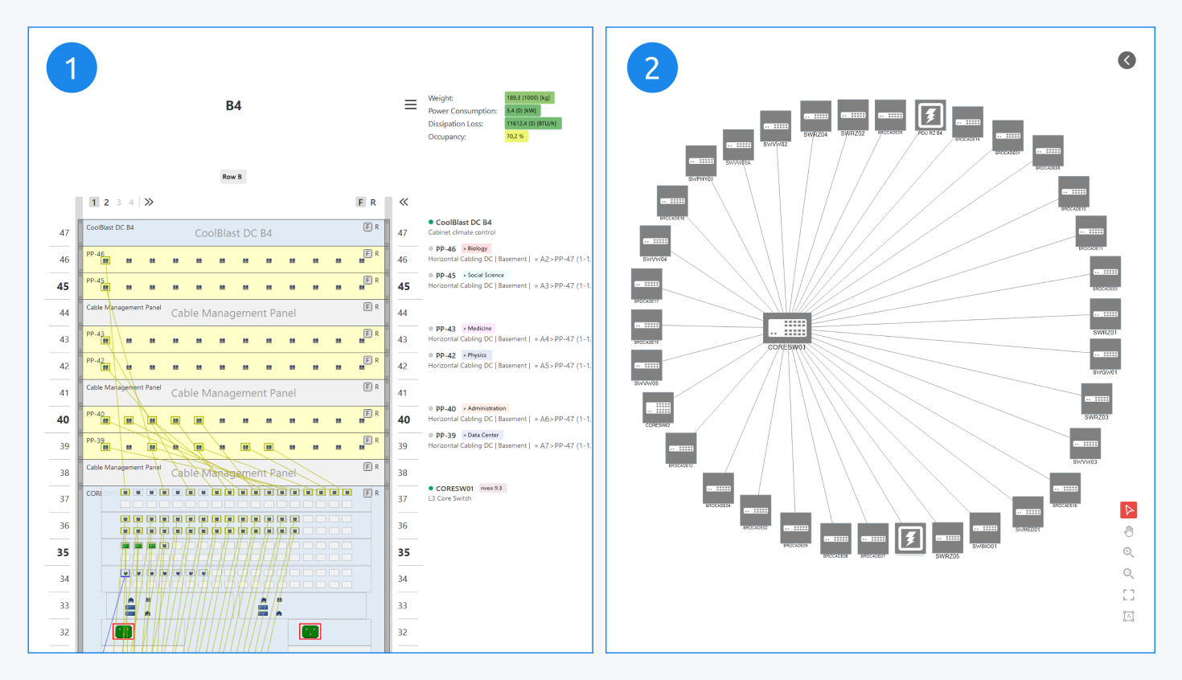This screenshot has height=680, width=1182.
Task: Click the zoom-in magnifier in topology view
Action: pyautogui.click(x=1129, y=552)
